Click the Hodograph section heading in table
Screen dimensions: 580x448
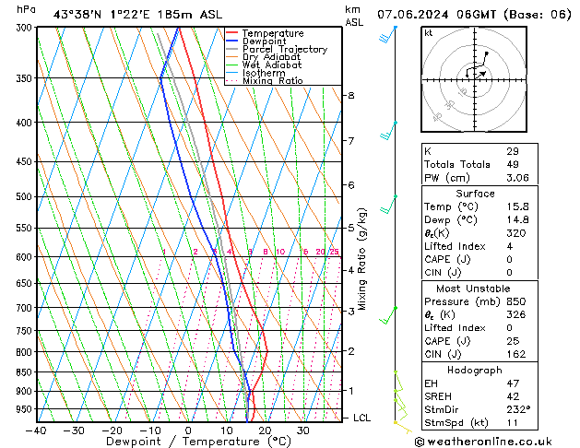476,369
